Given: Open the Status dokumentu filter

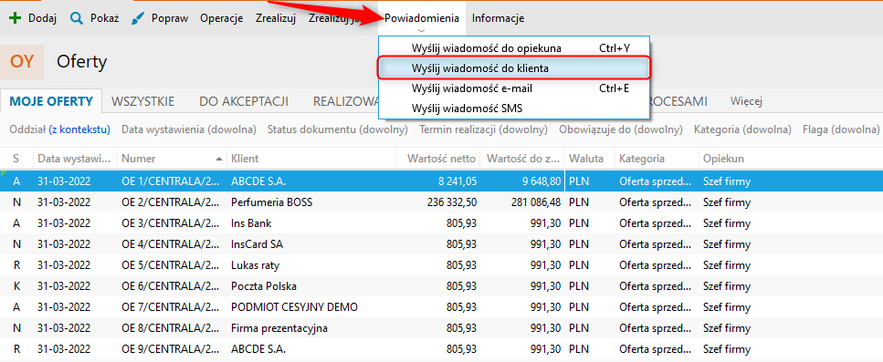Looking at the screenshot, I should point(338,129).
